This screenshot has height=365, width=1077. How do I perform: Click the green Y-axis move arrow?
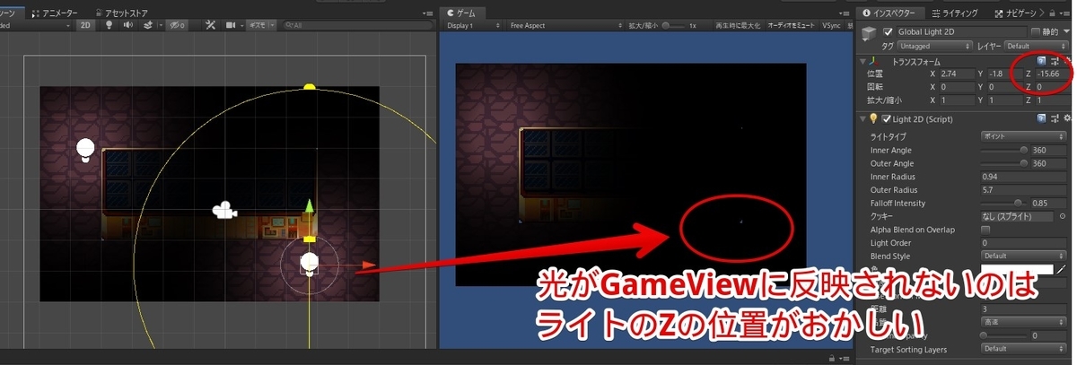(310, 208)
